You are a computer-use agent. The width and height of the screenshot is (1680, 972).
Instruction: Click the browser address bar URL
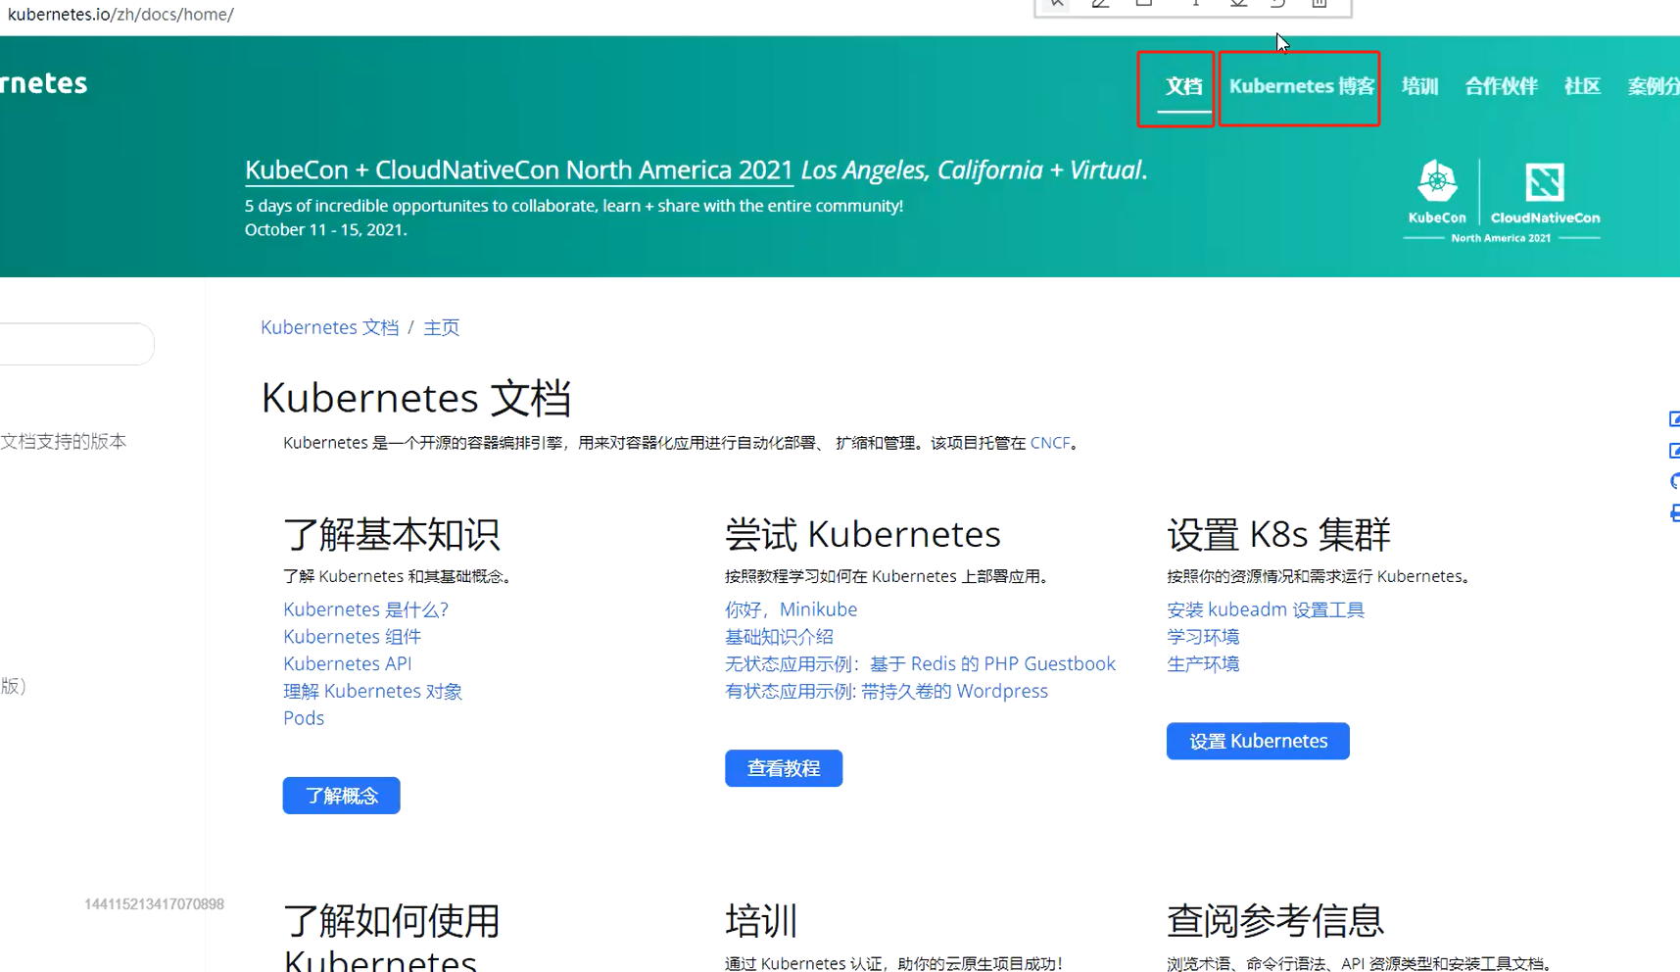pyautogui.click(x=120, y=14)
